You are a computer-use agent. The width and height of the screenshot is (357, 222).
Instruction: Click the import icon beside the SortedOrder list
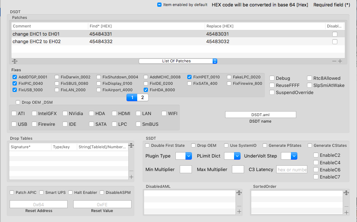(x=346, y=193)
